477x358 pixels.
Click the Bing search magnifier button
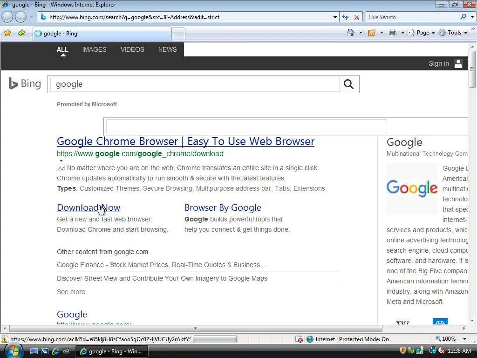coord(348,84)
